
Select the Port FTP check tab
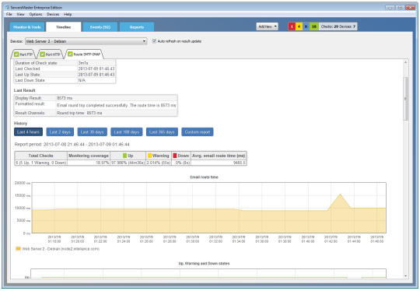point(23,54)
